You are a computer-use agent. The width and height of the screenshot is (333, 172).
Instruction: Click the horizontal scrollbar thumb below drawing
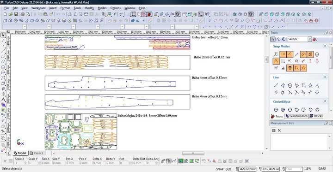(193, 153)
